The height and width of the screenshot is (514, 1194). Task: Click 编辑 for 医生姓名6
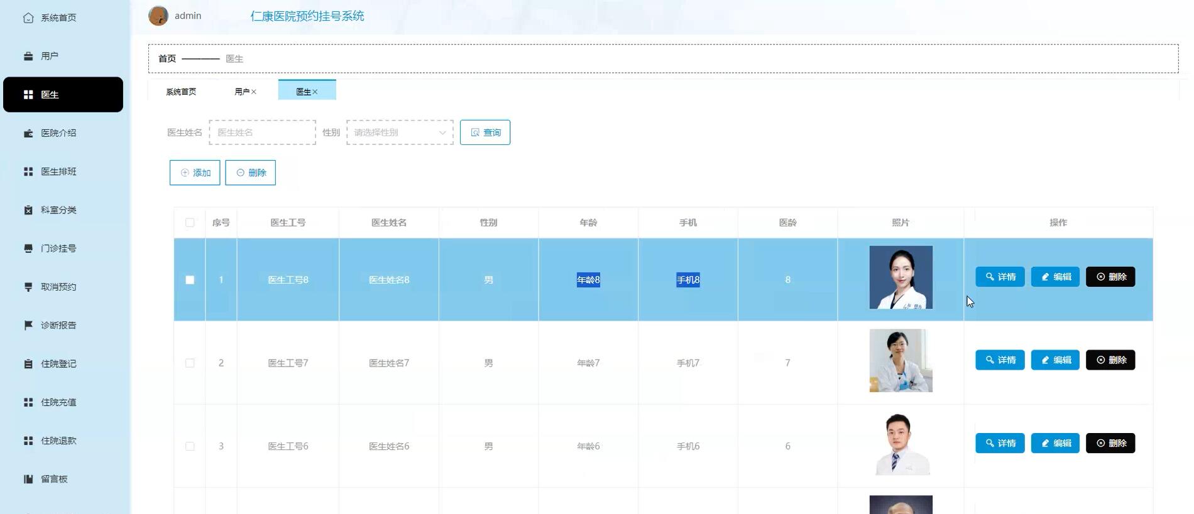(x=1055, y=443)
